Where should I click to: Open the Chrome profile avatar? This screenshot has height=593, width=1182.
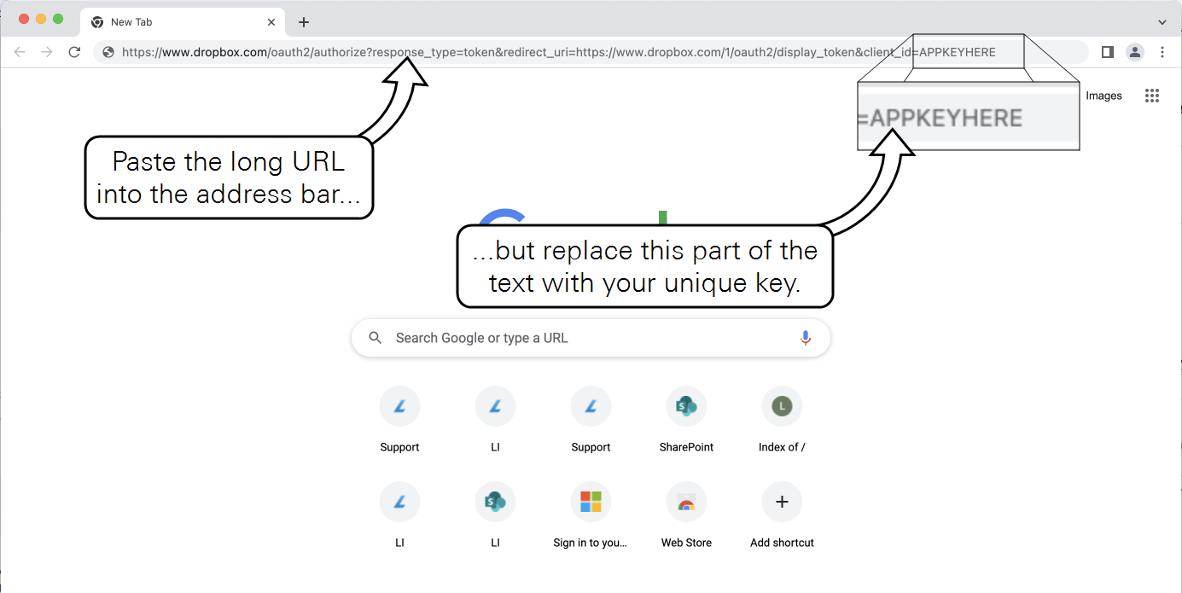point(1134,52)
